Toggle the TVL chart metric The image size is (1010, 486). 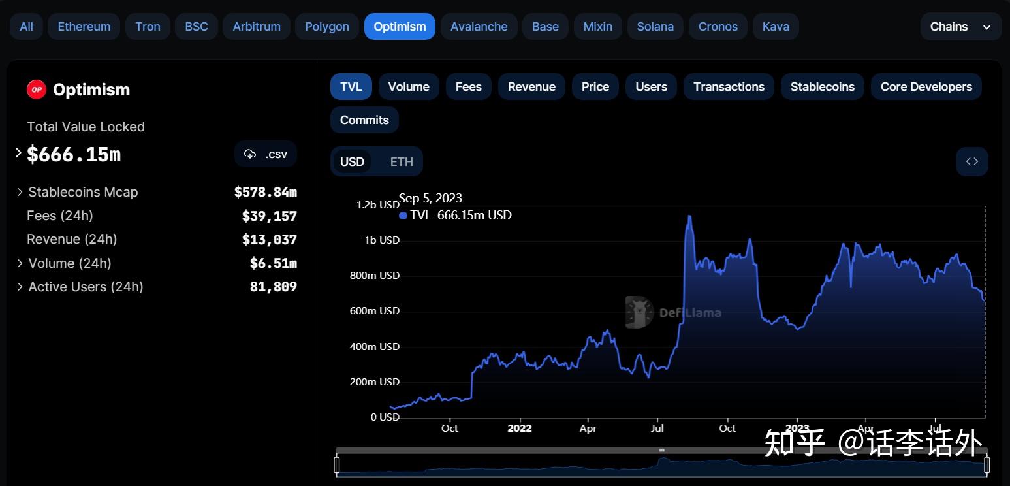351,87
